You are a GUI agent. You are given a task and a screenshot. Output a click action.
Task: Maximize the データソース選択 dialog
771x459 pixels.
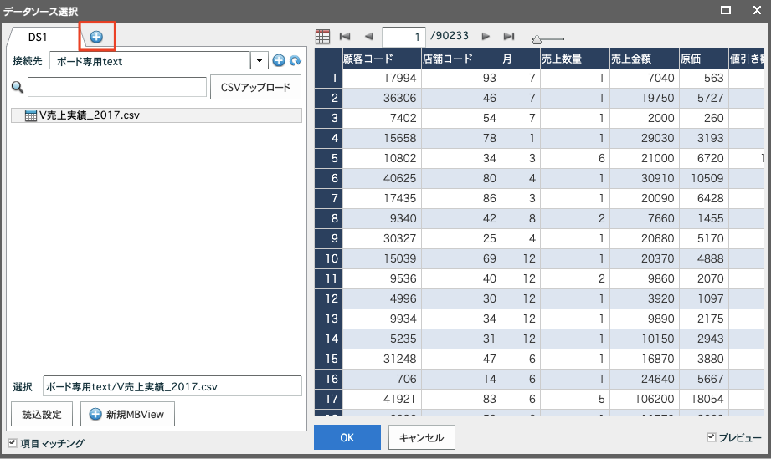coord(726,10)
